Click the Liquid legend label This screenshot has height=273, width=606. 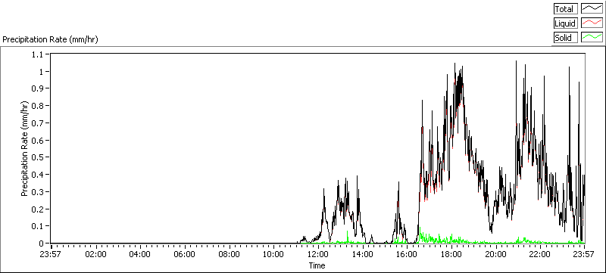(565, 23)
